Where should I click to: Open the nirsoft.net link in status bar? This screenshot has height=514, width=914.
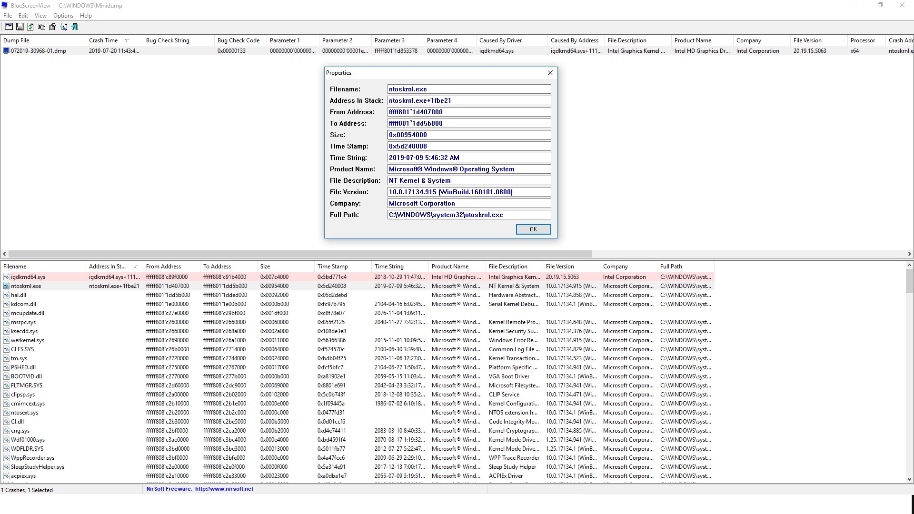pos(224,489)
